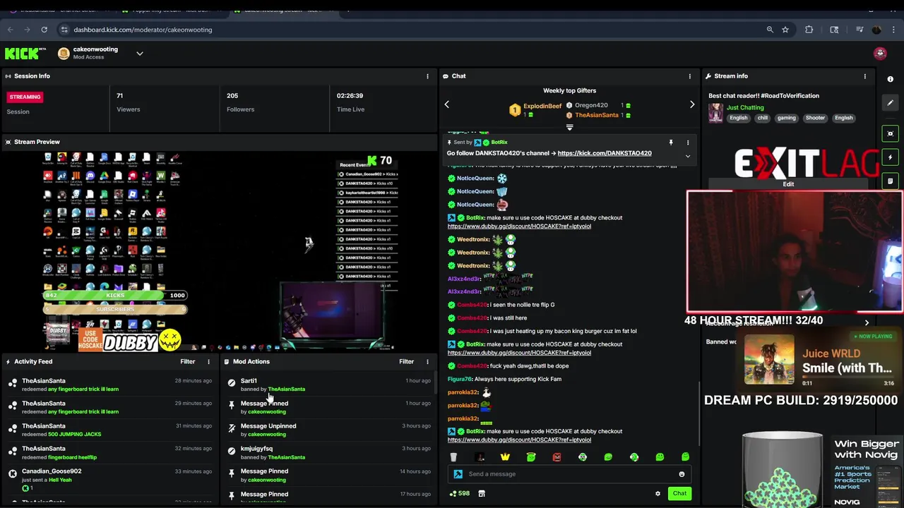Focus the Send a message input field
Viewport: 904px width, 508px height.
pyautogui.click(x=571, y=474)
